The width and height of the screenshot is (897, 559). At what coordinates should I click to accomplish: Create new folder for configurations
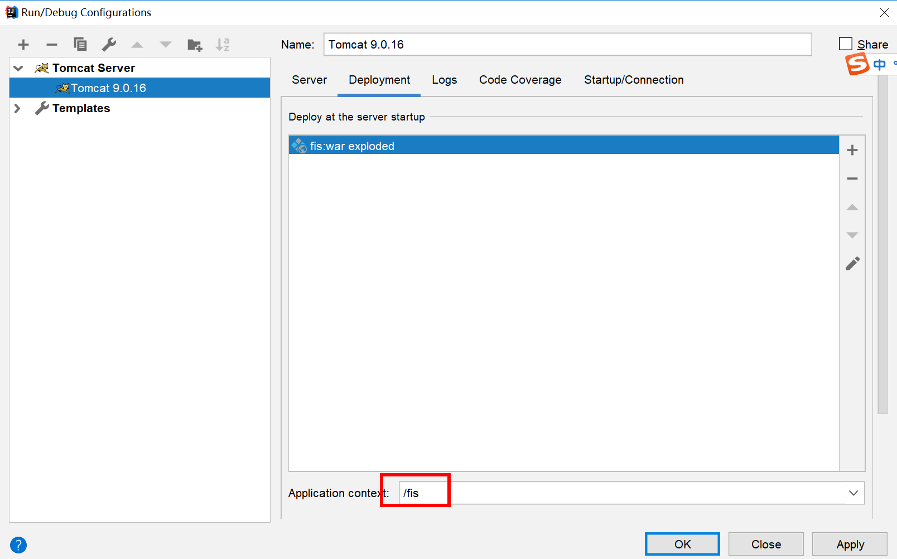click(x=195, y=45)
